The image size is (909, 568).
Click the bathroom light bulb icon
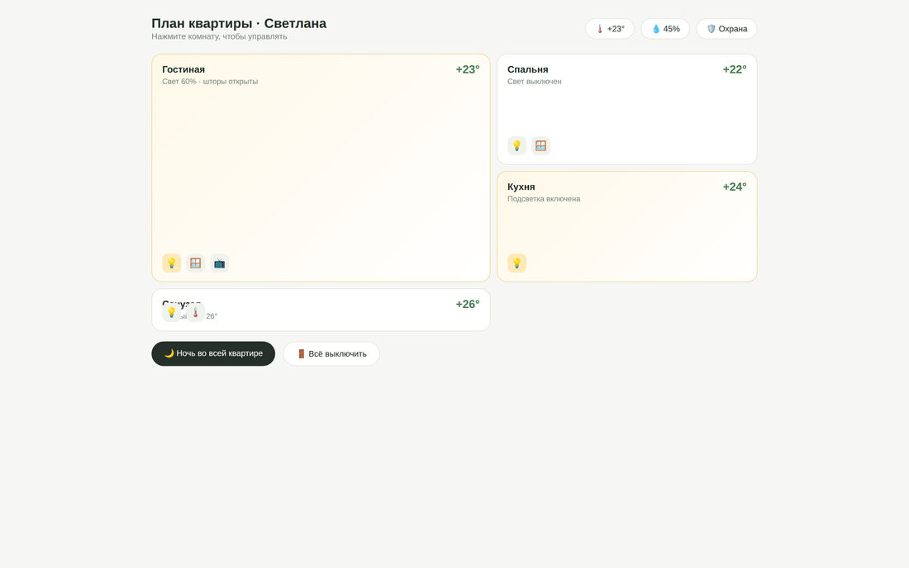pyautogui.click(x=172, y=313)
